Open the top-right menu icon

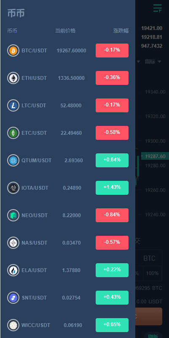point(157,8)
